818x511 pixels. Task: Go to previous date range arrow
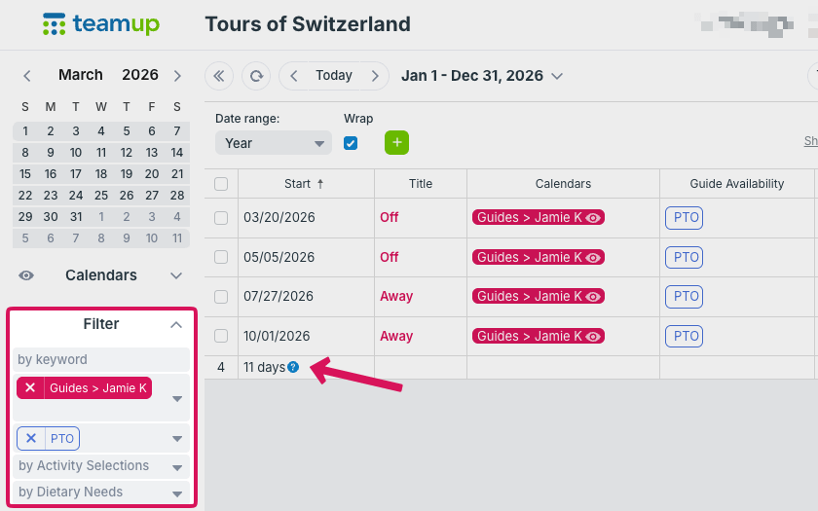tap(294, 76)
